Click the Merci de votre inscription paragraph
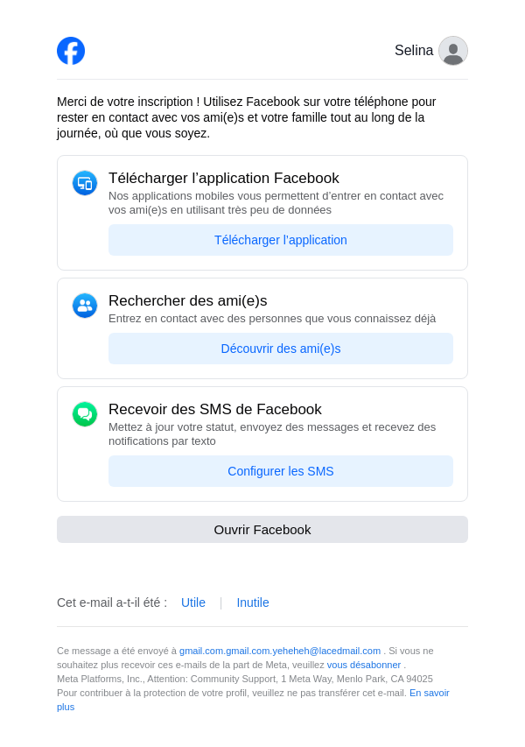This screenshot has height=747, width=525. [x=247, y=117]
